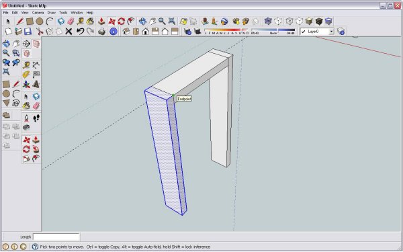Viewport: 403px width, 252px height.
Task: Click the Offset tool in top toolbar
Action: pos(131,22)
